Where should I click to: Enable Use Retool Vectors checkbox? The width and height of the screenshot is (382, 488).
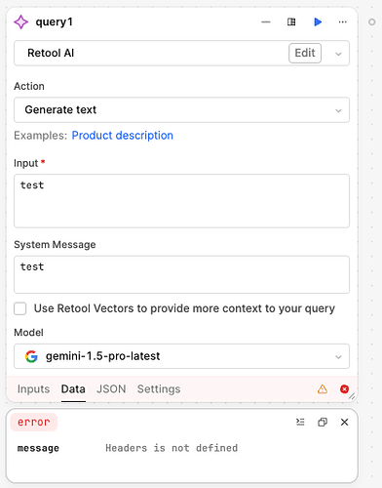pos(20,308)
